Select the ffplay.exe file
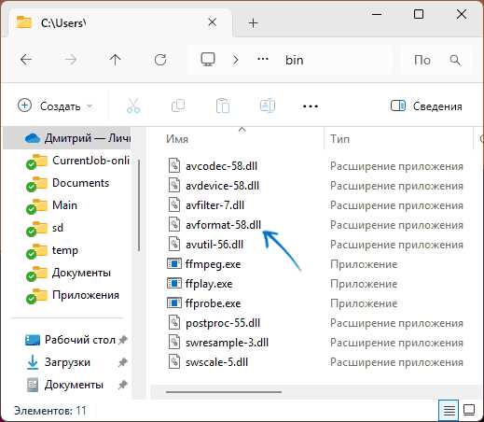This screenshot has height=422, width=484. [x=209, y=284]
